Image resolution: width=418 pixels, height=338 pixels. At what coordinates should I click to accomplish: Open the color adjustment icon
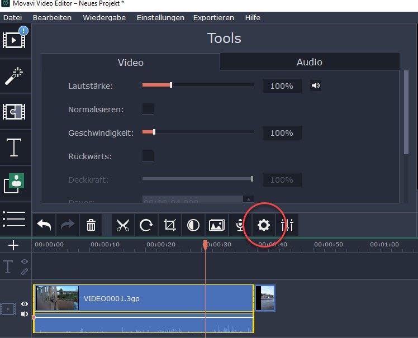tap(193, 225)
